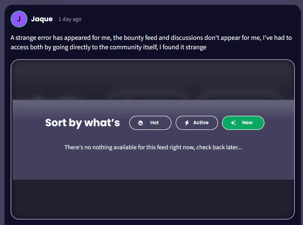The height and width of the screenshot is (225, 303).
Task: Click the dark bottom strip of the attached image
Action: click(153, 198)
